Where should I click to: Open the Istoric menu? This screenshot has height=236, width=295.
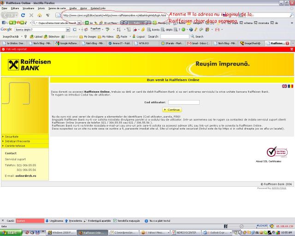[x=41, y=8]
